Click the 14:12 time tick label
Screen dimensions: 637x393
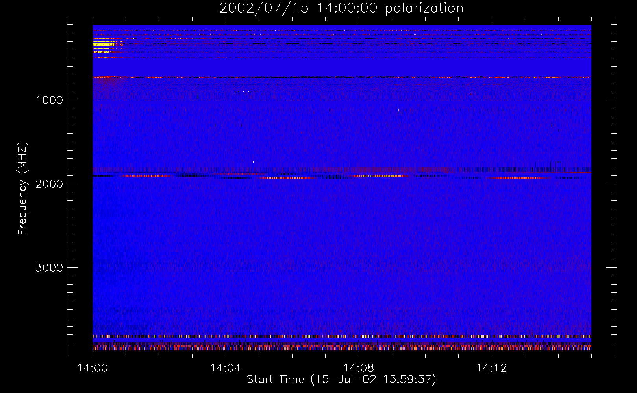(x=491, y=368)
